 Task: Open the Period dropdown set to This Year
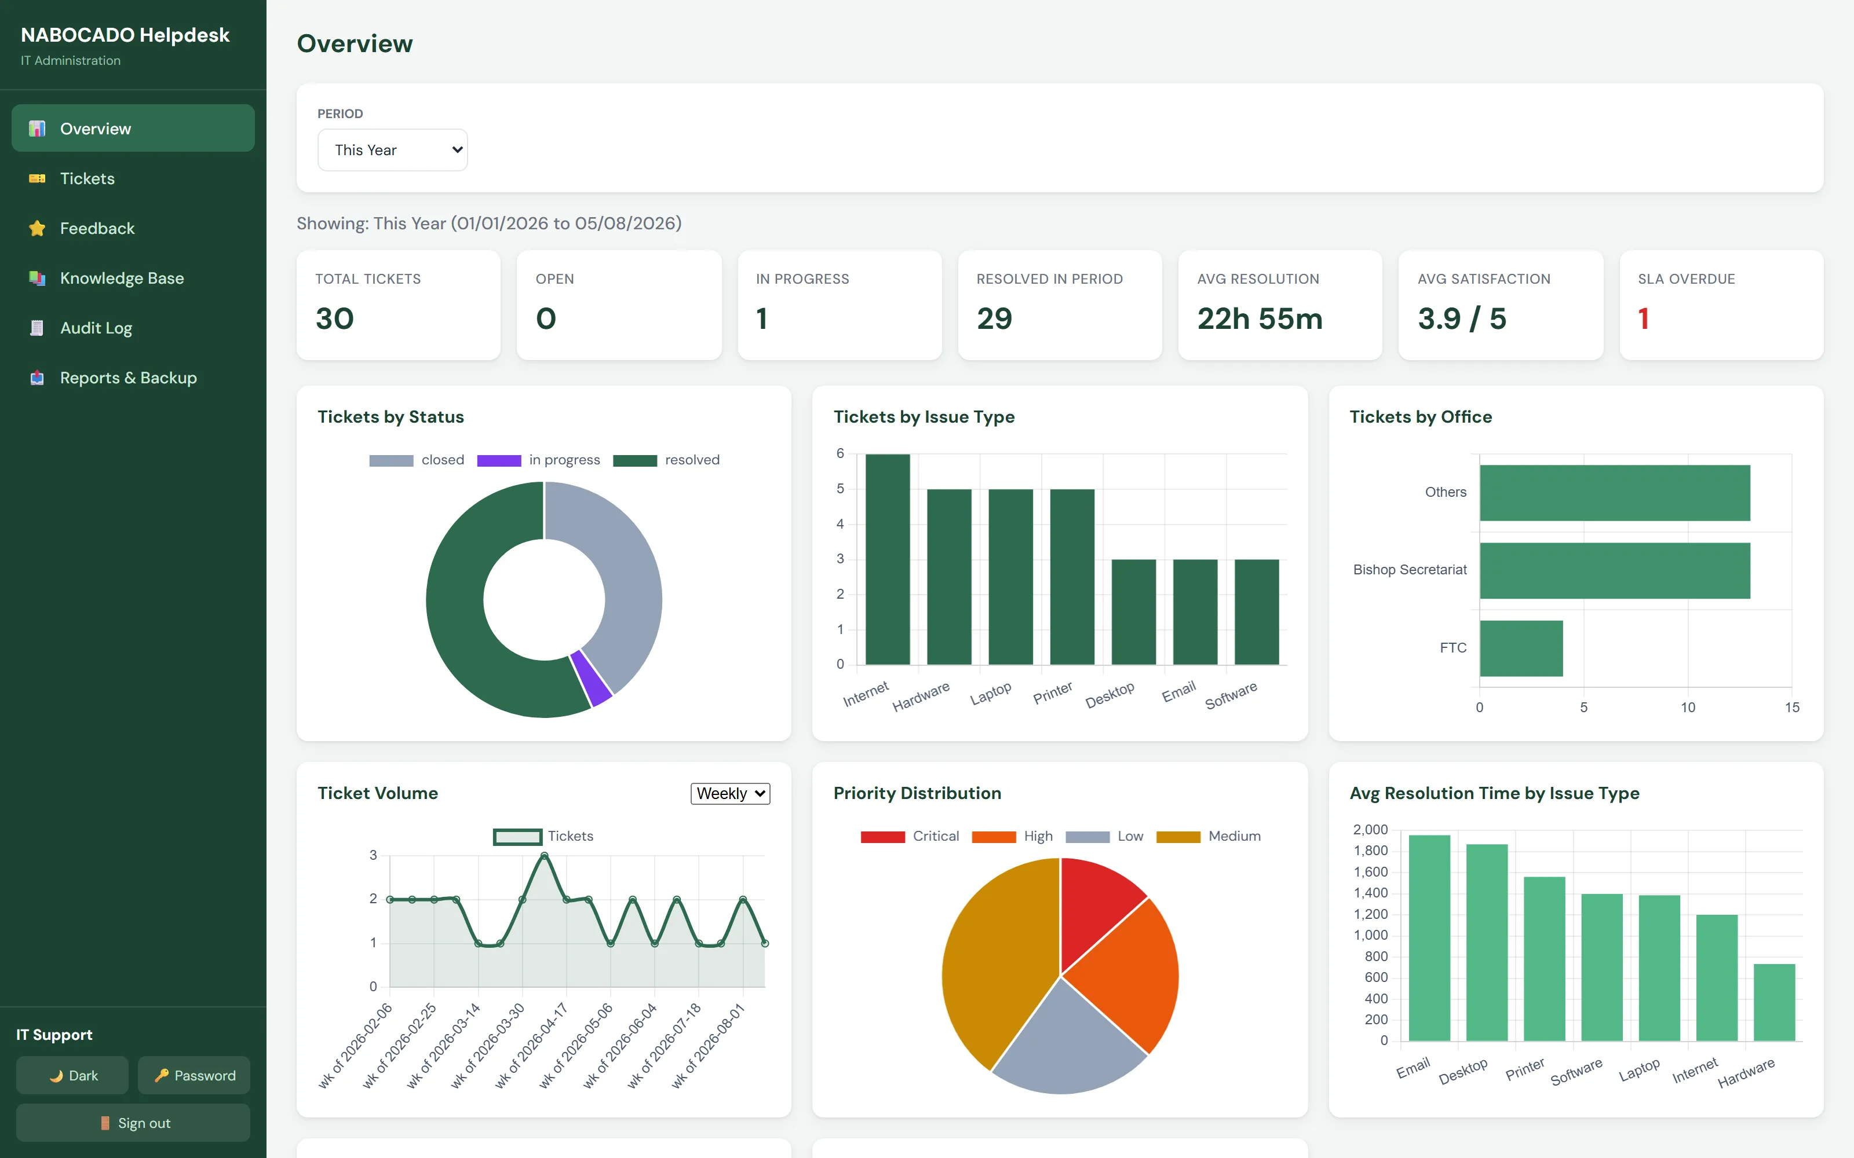pyautogui.click(x=392, y=149)
